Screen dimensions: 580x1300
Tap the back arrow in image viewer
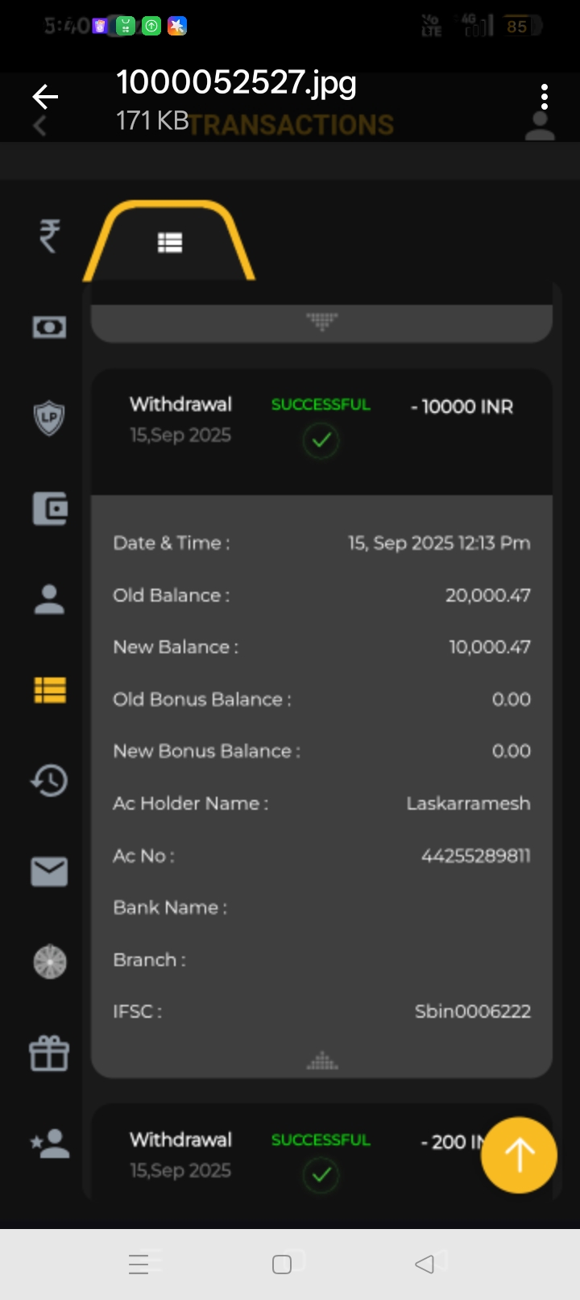point(45,98)
